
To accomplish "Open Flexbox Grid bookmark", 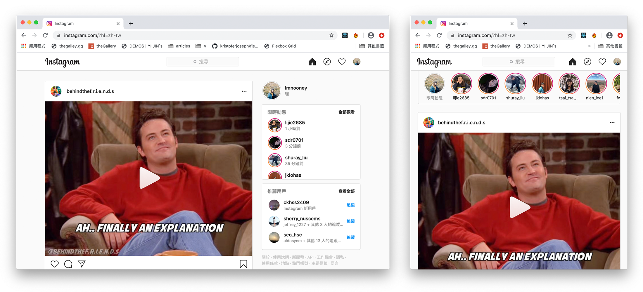I will click(x=280, y=46).
